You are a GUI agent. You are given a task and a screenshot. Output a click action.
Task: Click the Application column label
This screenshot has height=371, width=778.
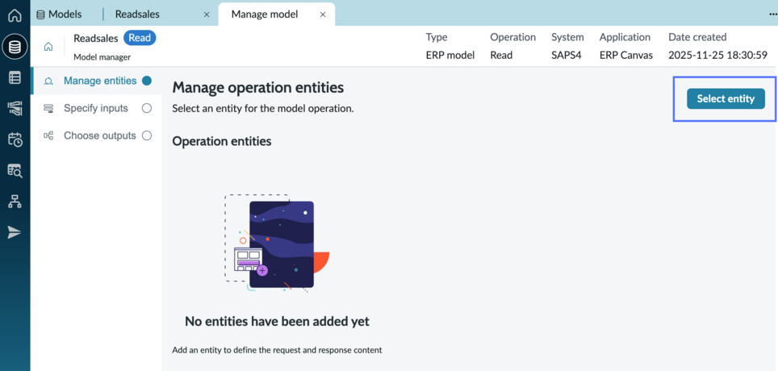pyautogui.click(x=625, y=37)
